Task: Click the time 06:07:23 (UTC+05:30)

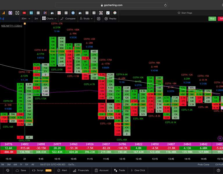Action: tap(53, 164)
